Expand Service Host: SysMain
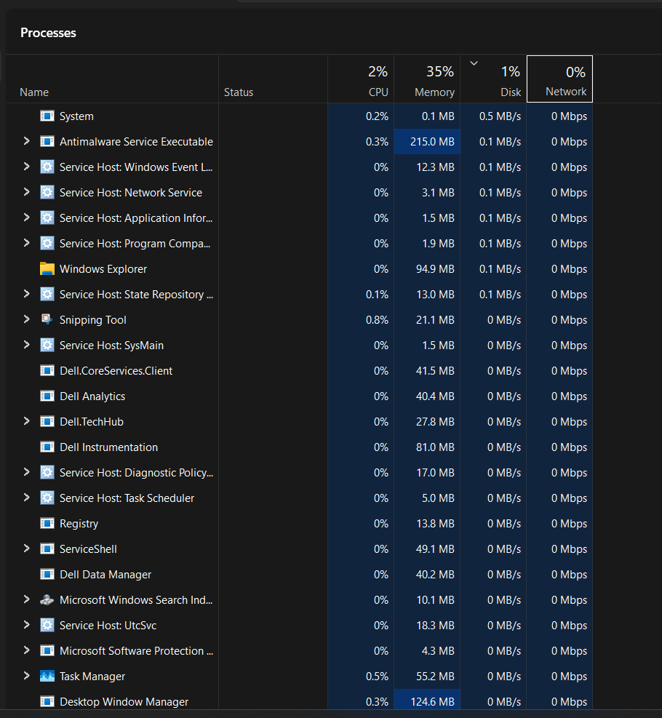This screenshot has width=662, height=718. click(27, 345)
